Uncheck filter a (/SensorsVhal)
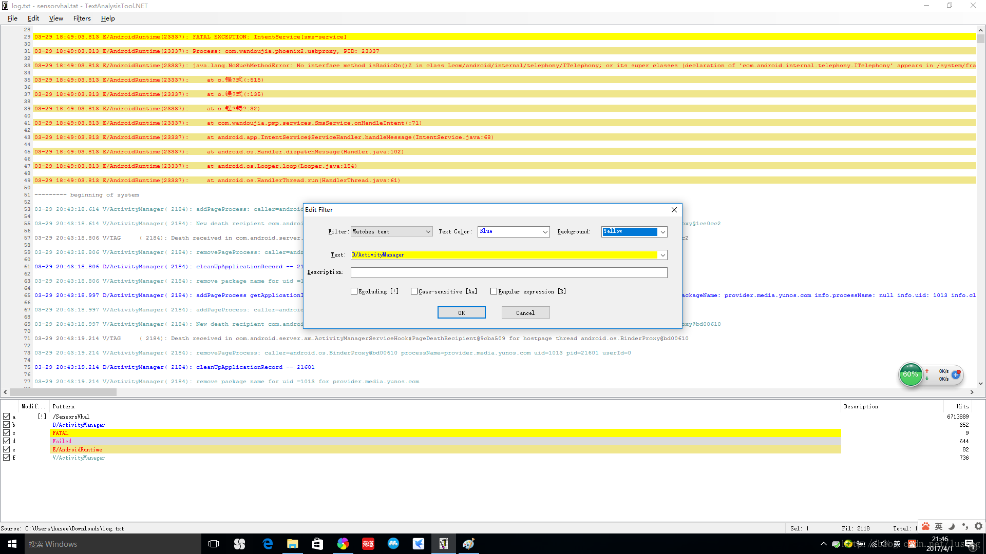The image size is (986, 554). coord(6,417)
